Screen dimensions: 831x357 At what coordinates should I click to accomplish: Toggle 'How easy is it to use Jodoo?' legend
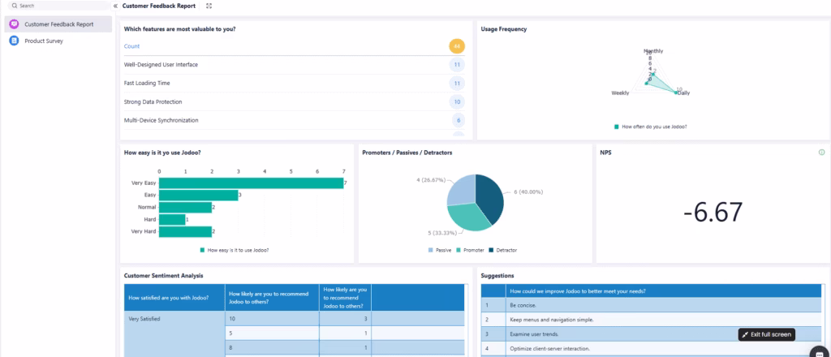(235, 250)
